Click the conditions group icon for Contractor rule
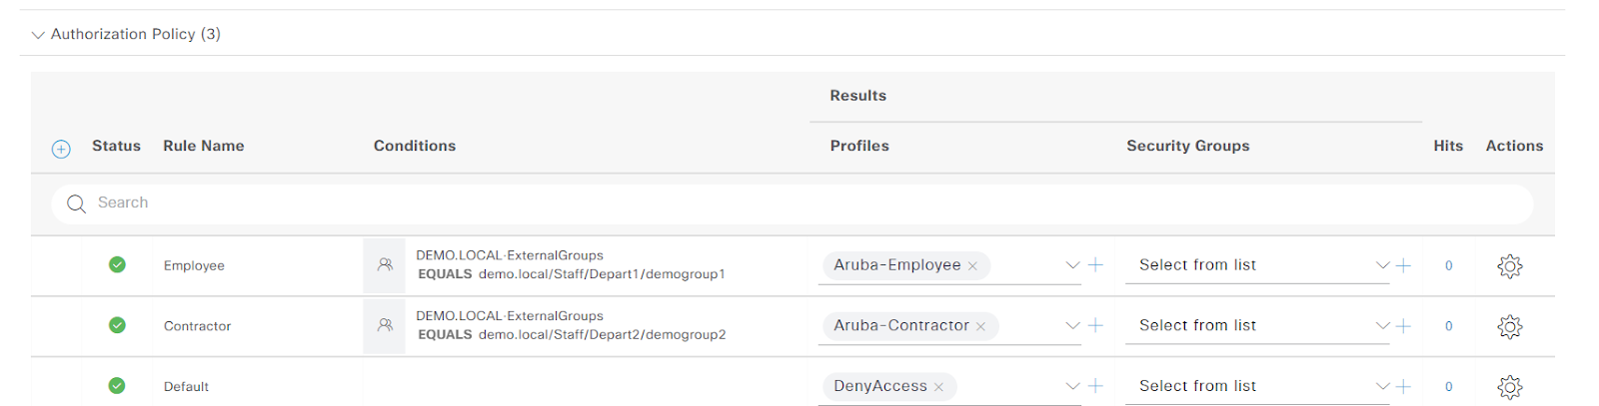This screenshot has width=1599, height=406. (385, 325)
